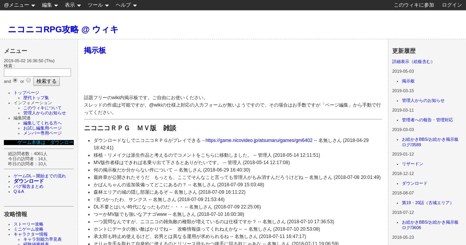Open the 表示 dropdown menu
The height and width of the screenshot is (245, 466).
pyautogui.click(x=73, y=5)
